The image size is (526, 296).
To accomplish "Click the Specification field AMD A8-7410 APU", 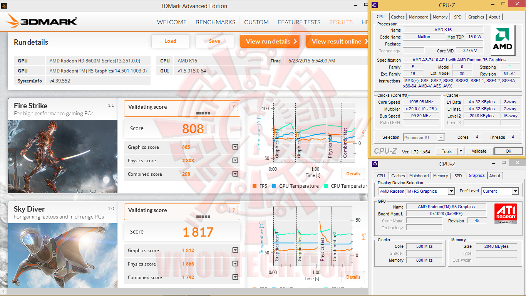I will tap(461, 60).
